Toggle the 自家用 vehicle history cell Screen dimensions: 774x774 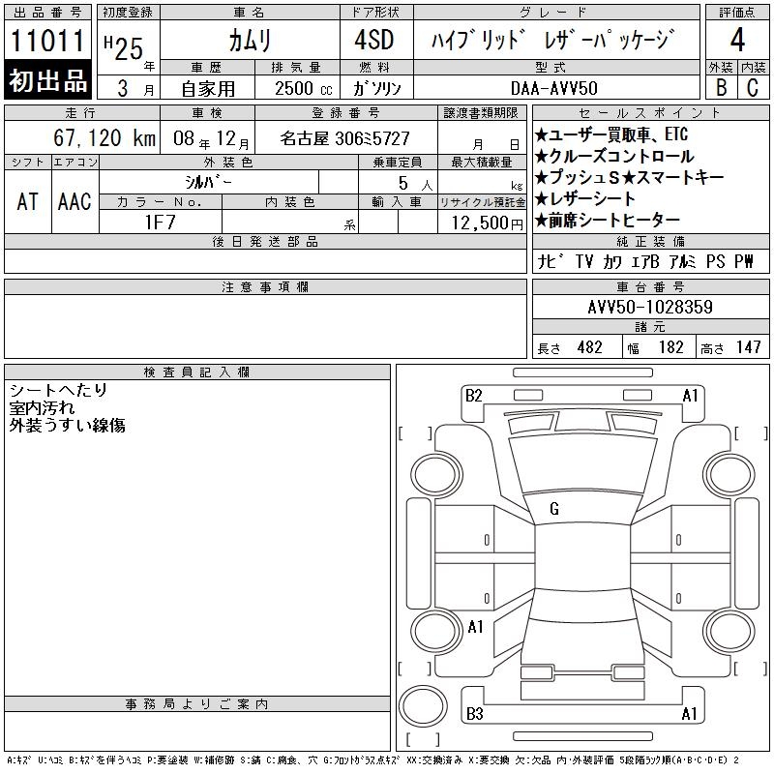point(206,86)
